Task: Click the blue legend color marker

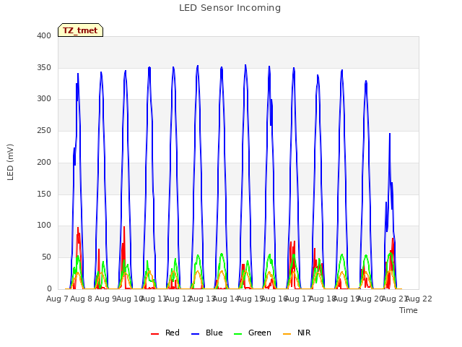Action: (x=196, y=334)
